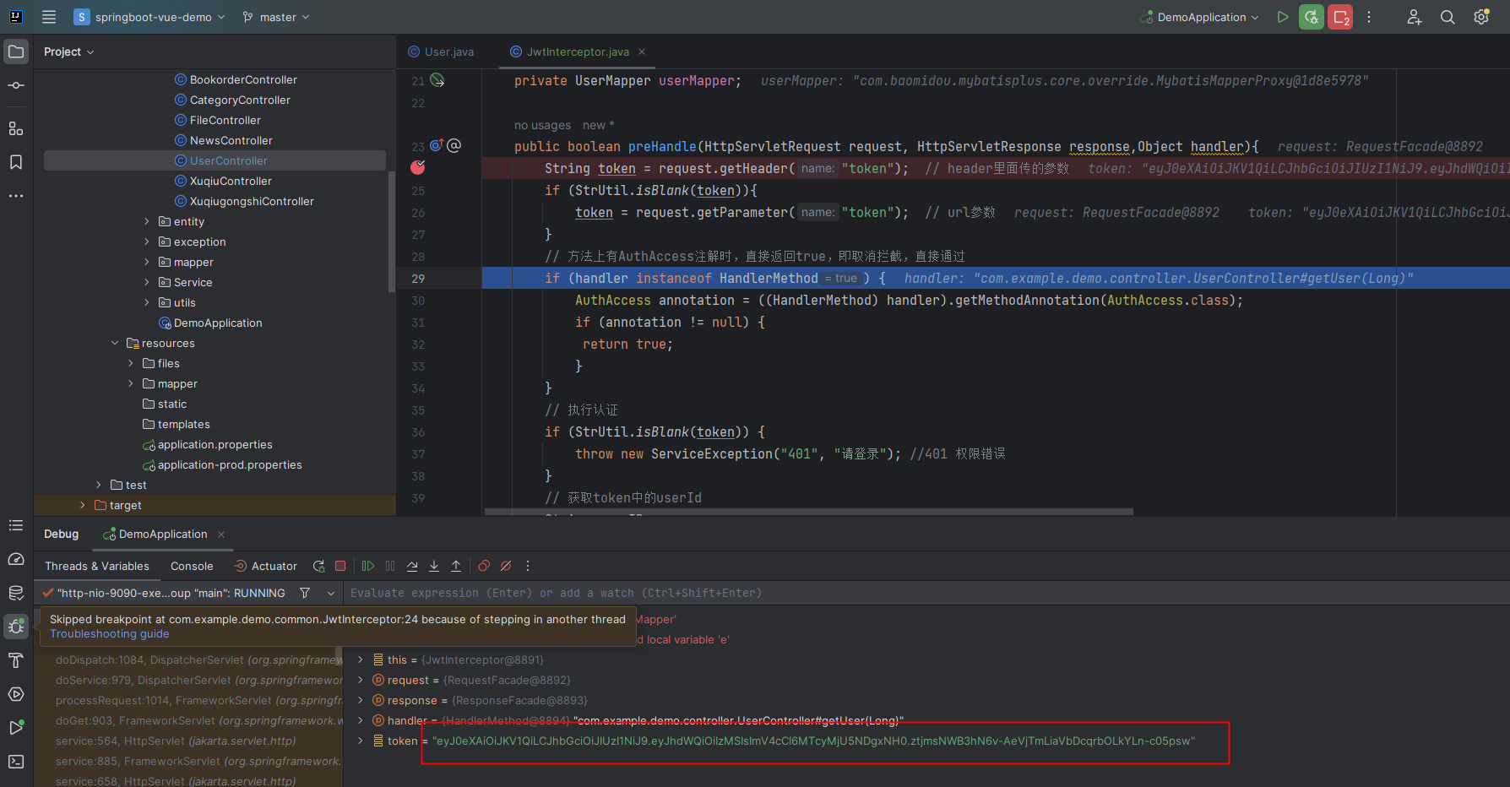
Task: Switch to the User.java editor tab
Action: (x=448, y=52)
